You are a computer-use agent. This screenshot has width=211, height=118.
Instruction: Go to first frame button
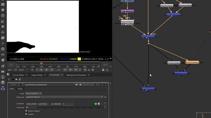click(41, 70)
